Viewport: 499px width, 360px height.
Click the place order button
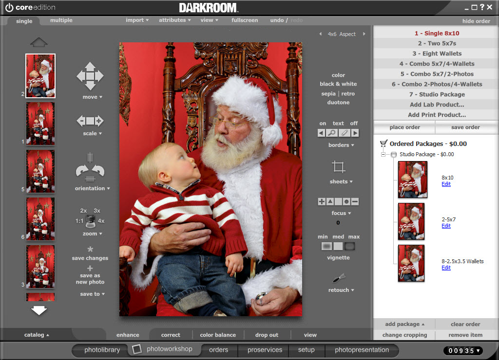[404, 127]
